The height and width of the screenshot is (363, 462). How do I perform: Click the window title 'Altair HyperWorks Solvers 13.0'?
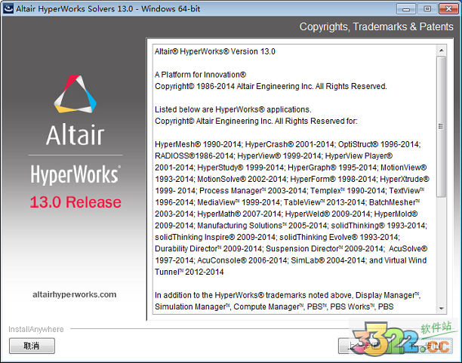pos(108,9)
